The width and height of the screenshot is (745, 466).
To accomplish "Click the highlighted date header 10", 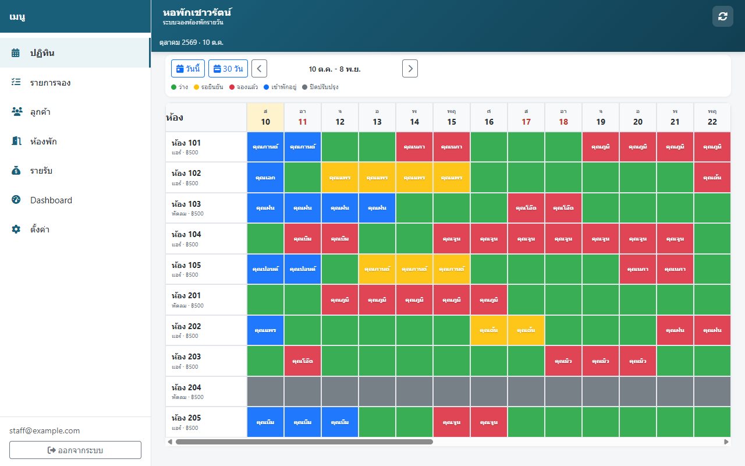I will pyautogui.click(x=265, y=117).
